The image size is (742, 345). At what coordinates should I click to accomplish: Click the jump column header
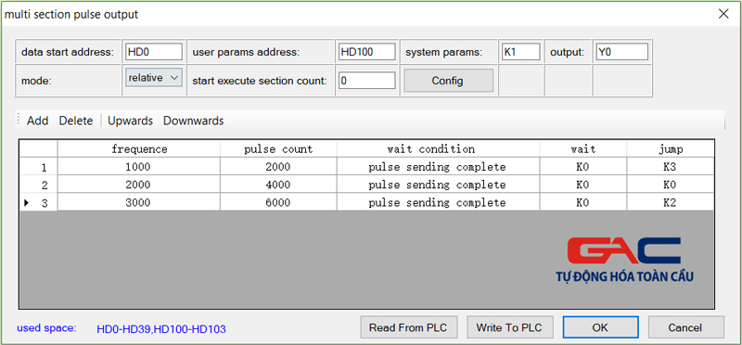[x=671, y=149]
